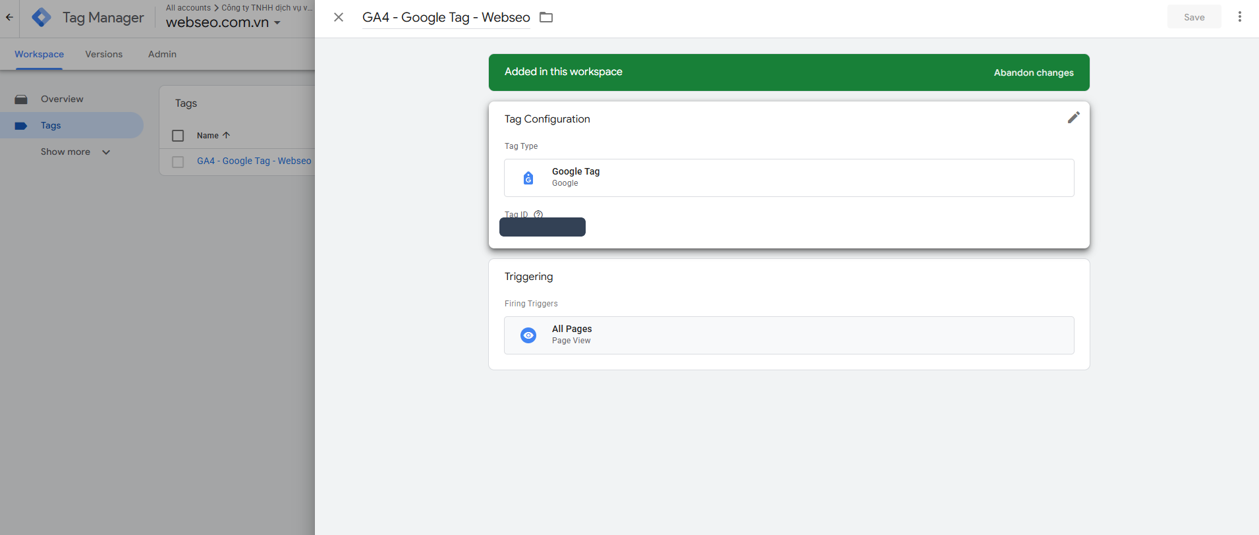Click the Overview sidebar icon
This screenshot has height=535, width=1259.
coord(21,99)
